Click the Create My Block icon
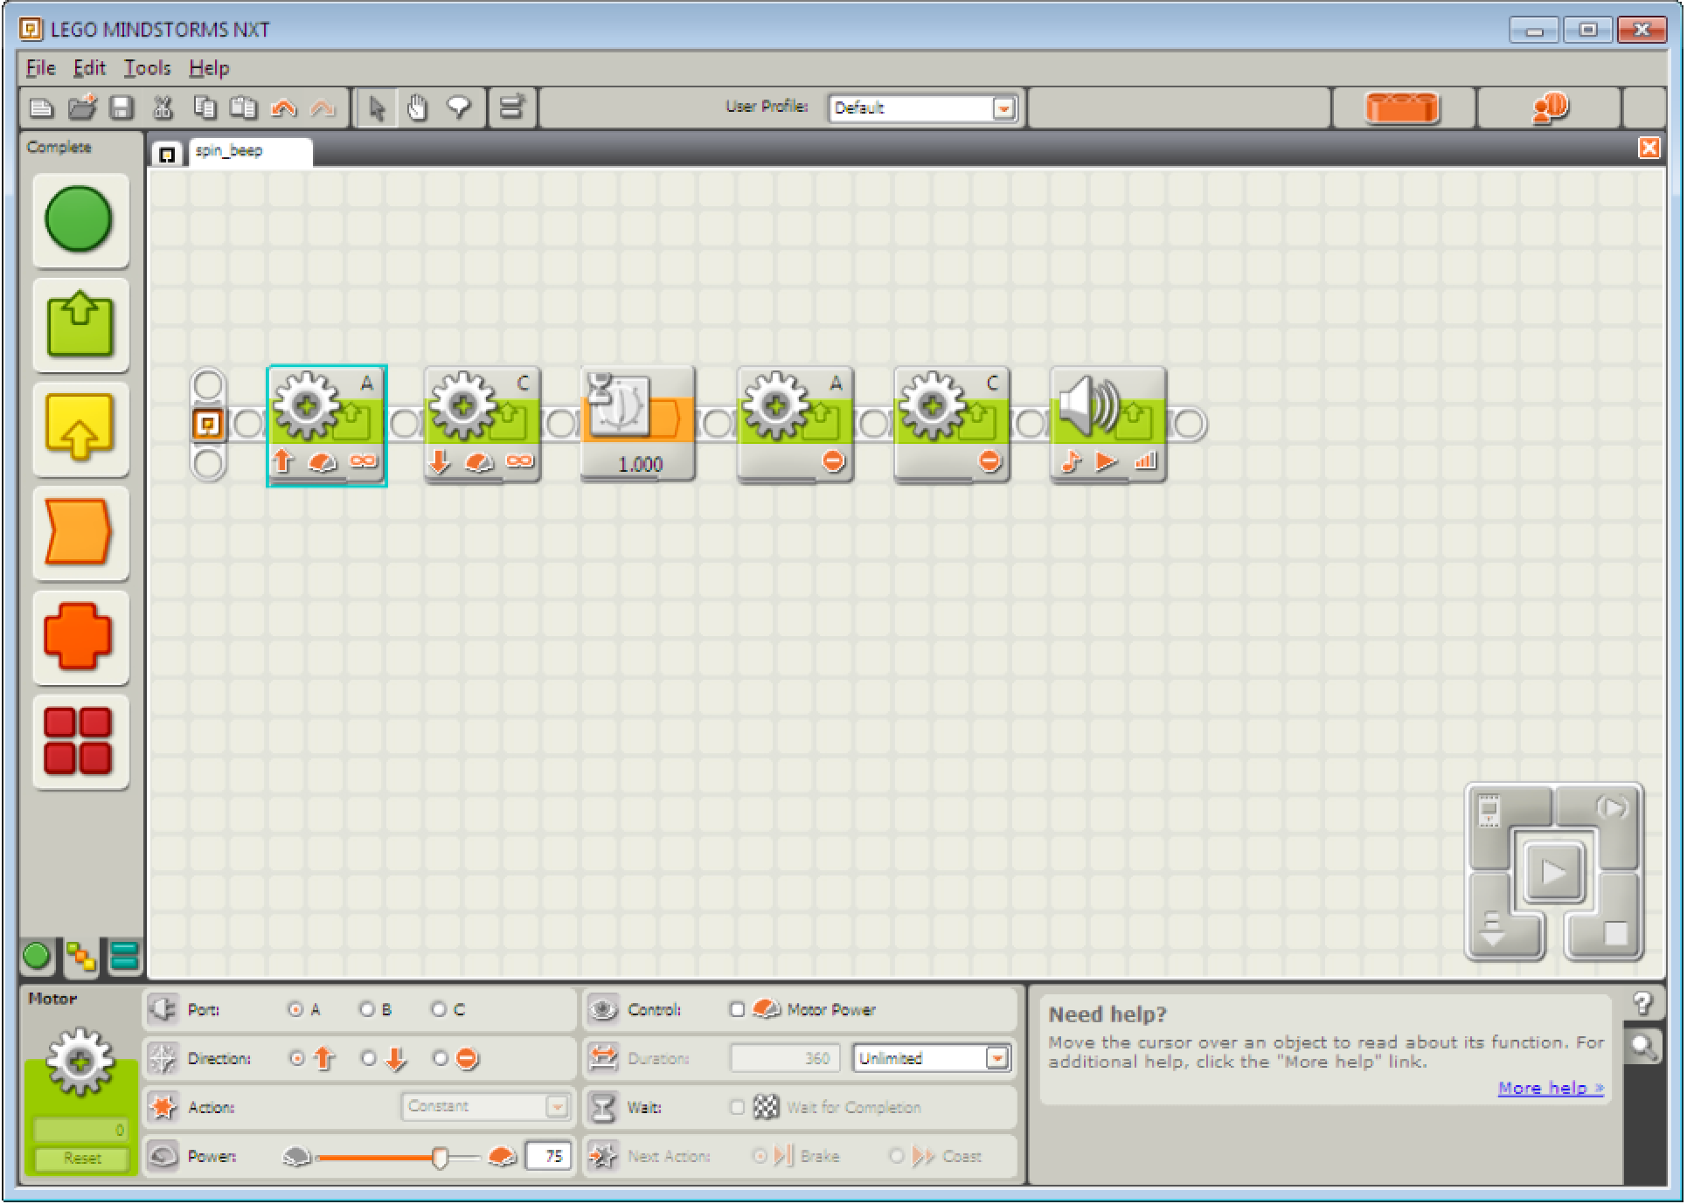 coord(512,108)
